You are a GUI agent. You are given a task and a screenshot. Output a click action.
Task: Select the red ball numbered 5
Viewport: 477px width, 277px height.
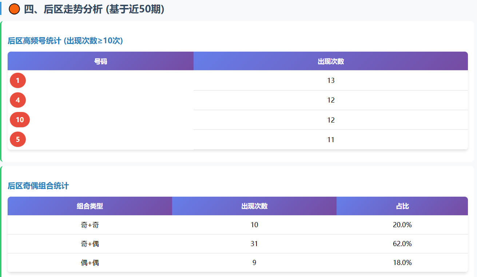coord(18,139)
